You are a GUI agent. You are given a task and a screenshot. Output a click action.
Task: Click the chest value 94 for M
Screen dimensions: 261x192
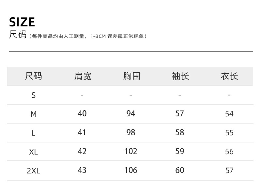tap(131, 113)
